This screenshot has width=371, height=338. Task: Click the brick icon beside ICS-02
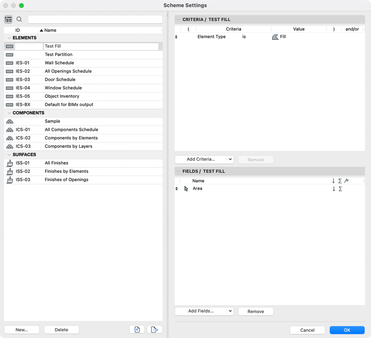[10, 138]
